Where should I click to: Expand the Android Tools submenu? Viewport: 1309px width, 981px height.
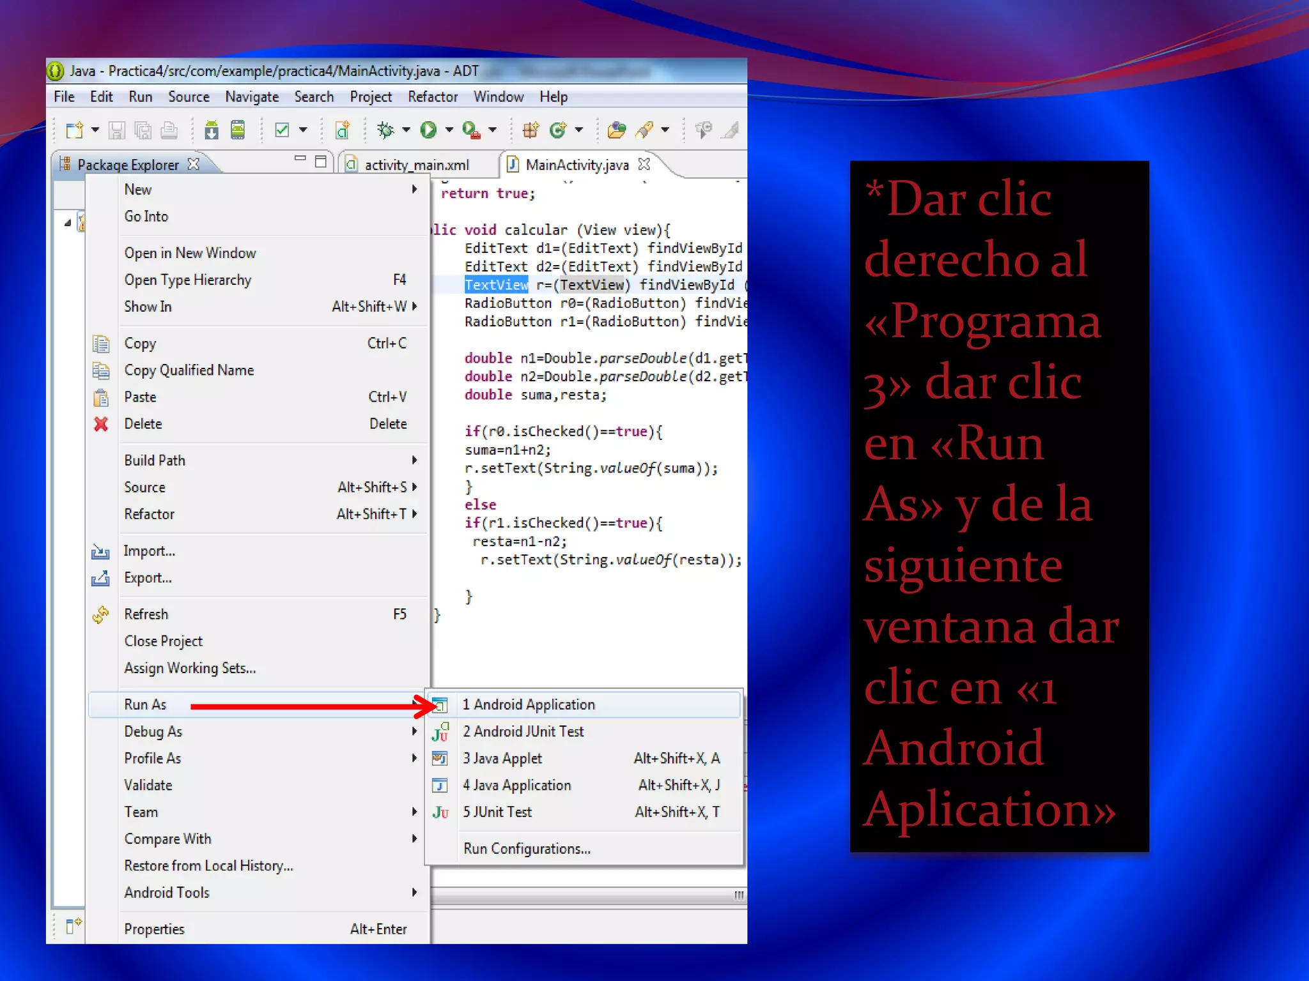click(x=258, y=893)
